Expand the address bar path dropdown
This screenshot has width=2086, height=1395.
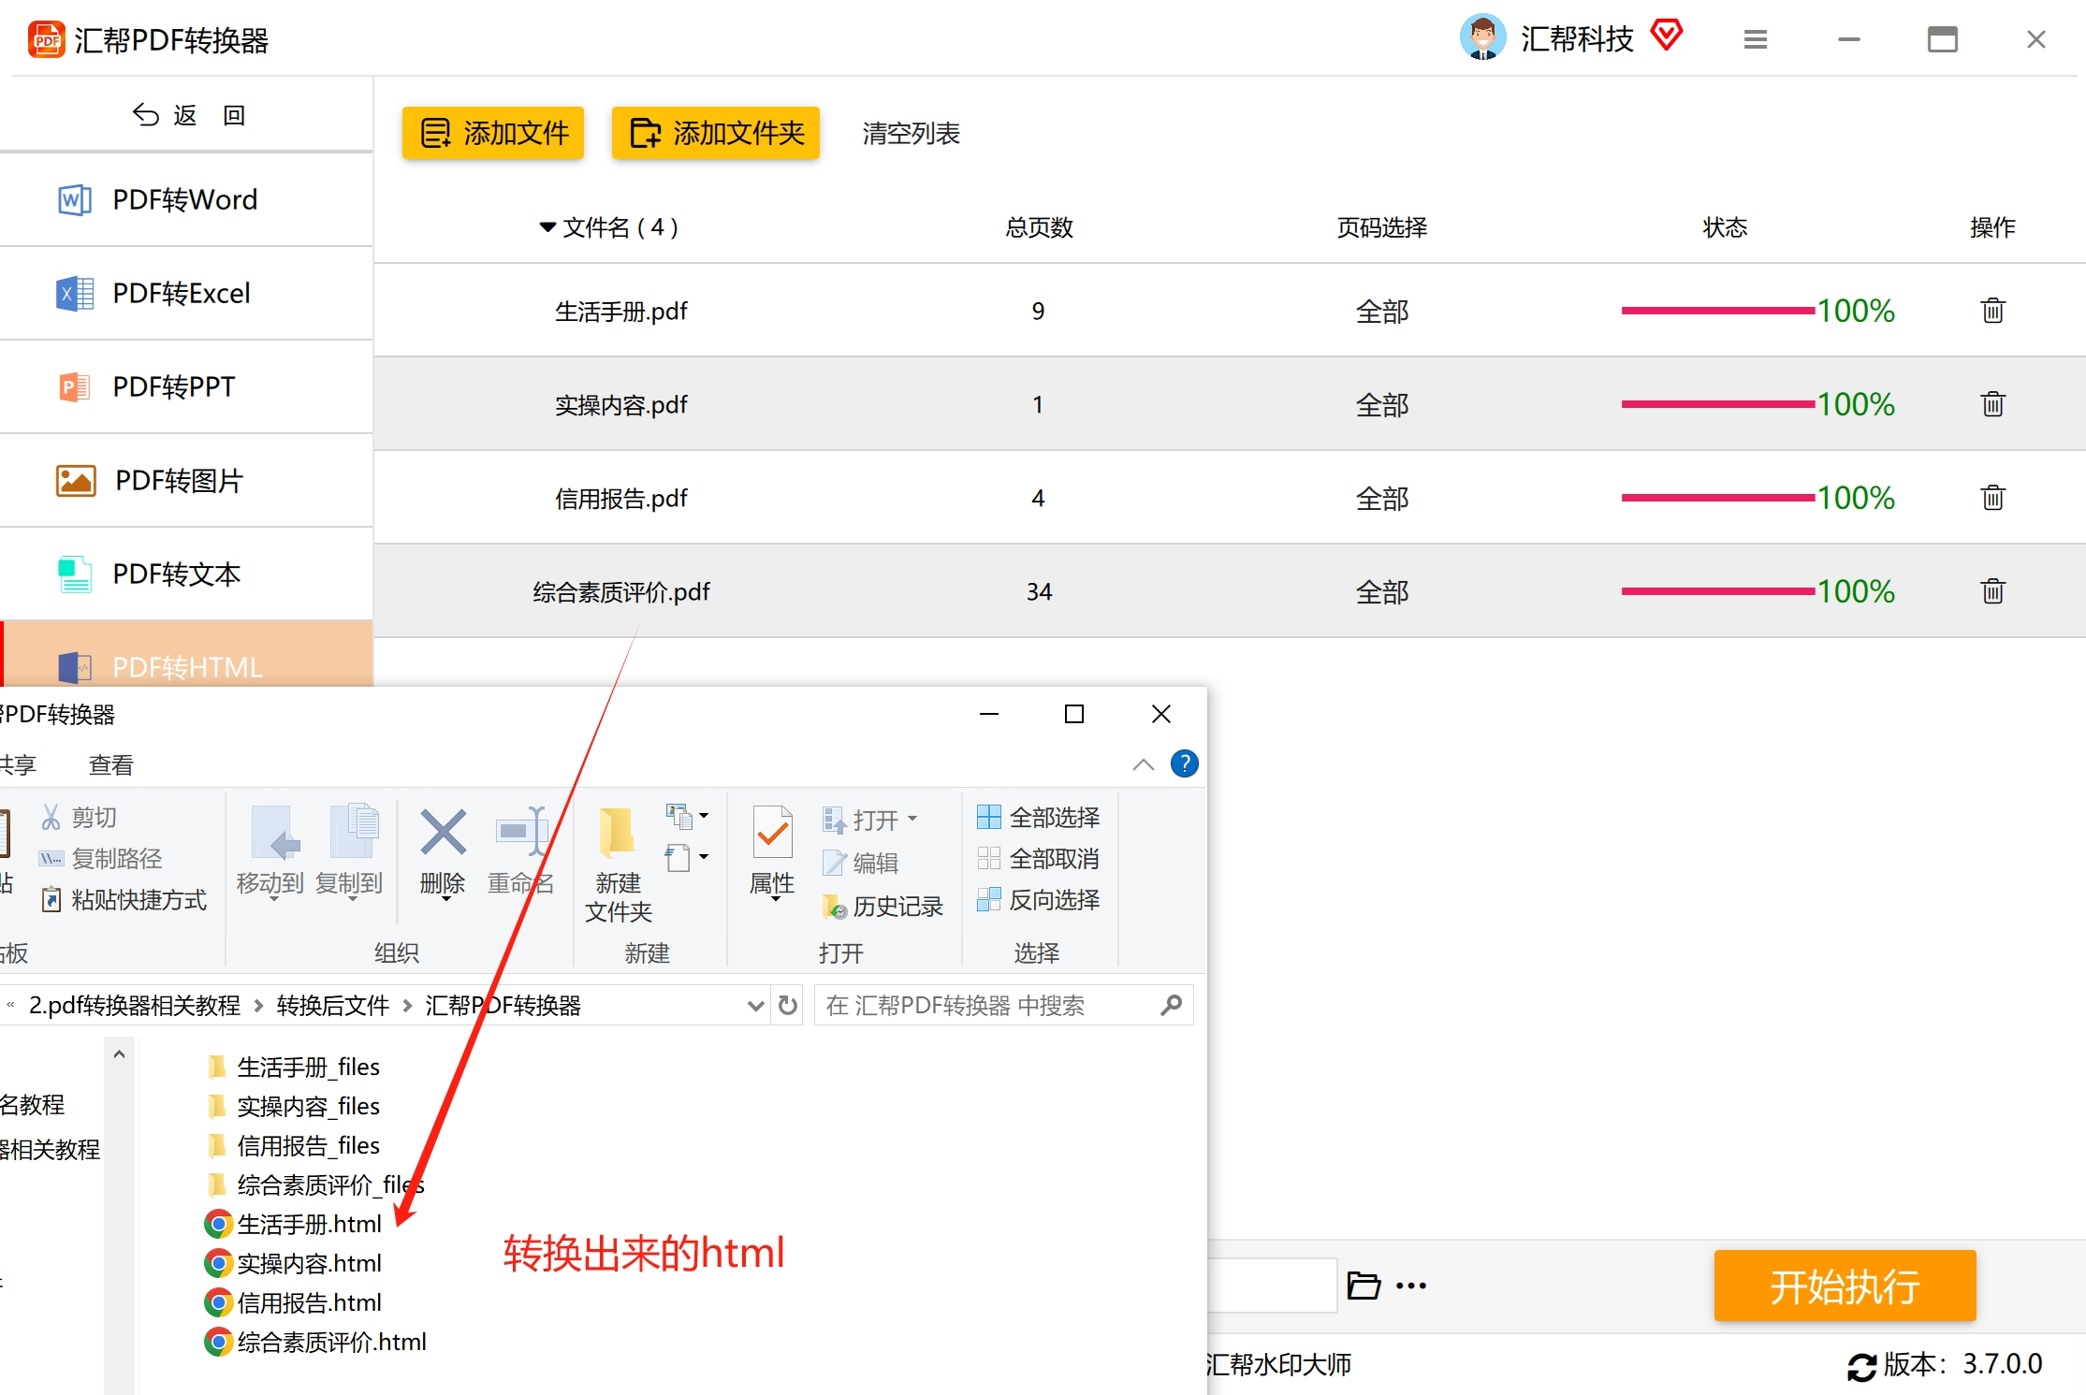click(755, 1006)
